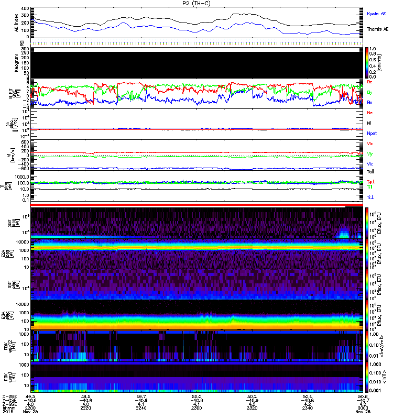Pick the black "Ni" density label

pos(369,123)
